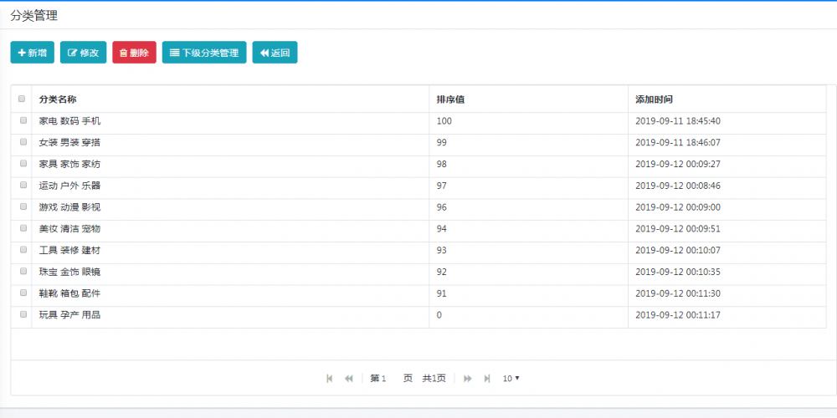Click the 返回 back button

coord(275,52)
